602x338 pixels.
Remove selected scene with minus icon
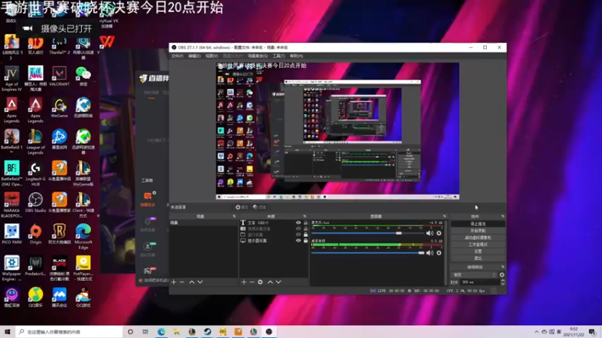click(x=182, y=282)
